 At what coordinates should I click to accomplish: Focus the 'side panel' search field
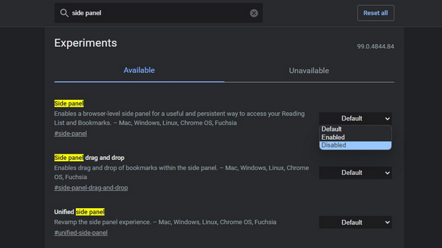(158, 13)
